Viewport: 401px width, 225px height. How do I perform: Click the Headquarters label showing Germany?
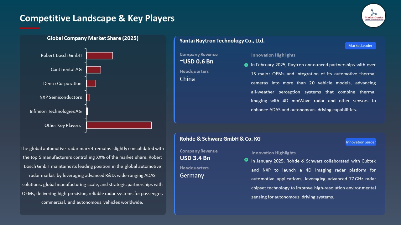(192, 176)
